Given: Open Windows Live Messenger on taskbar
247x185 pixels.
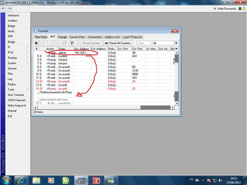Looking at the screenshot, I should 111,180.
